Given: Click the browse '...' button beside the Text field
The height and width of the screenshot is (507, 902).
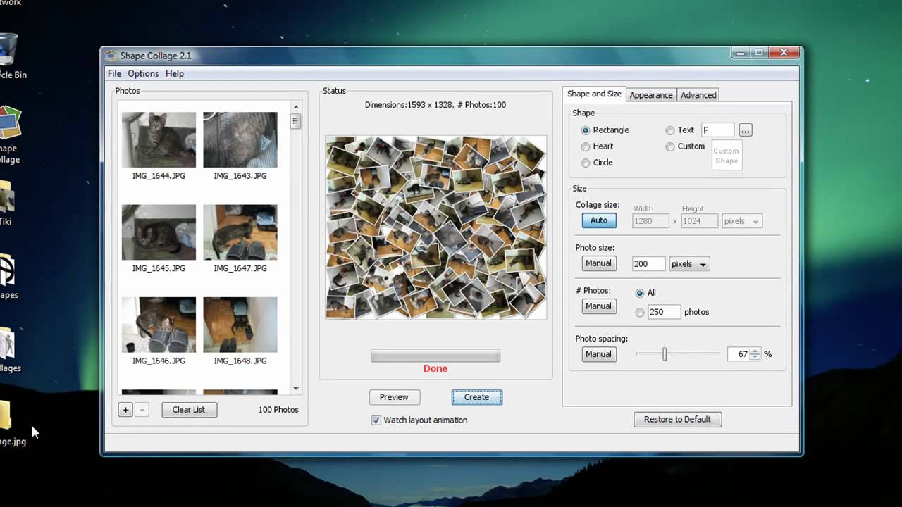Looking at the screenshot, I should 746,130.
